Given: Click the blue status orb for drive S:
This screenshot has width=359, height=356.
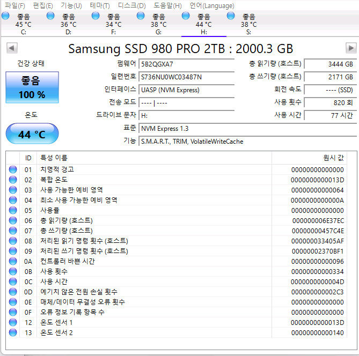Looking at the screenshot, I should click(x=231, y=16).
